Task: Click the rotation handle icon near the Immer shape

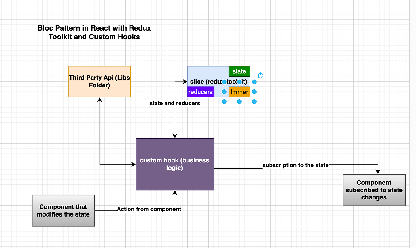Action: (x=260, y=75)
